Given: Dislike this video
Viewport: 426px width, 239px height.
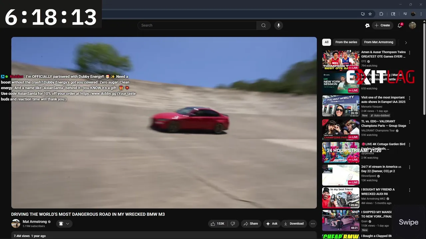Looking at the screenshot, I should tap(233, 224).
